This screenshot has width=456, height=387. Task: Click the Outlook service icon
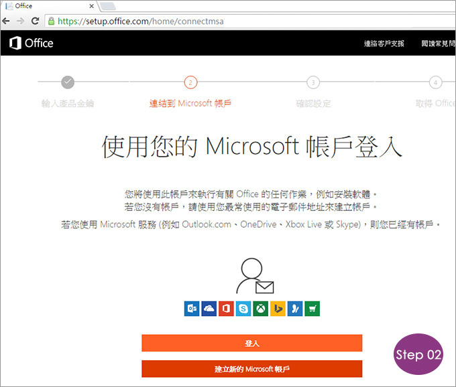click(x=192, y=308)
